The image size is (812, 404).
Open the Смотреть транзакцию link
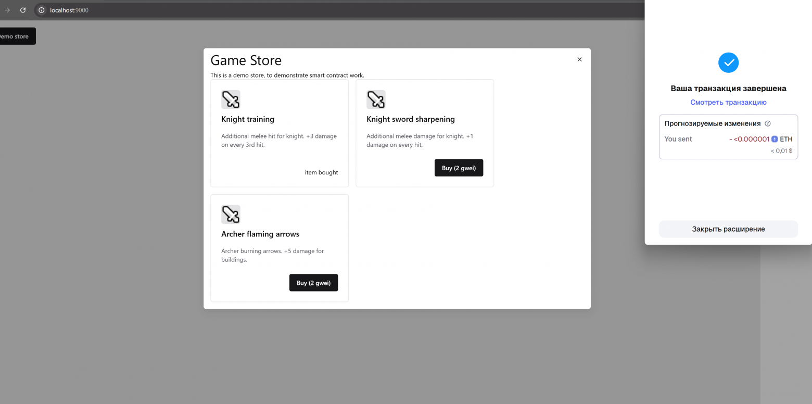click(x=728, y=103)
